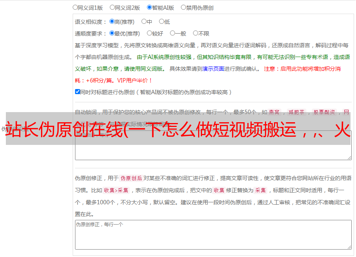Open the 演示页面 link
The height and width of the screenshot is (257, 356).
213,69
